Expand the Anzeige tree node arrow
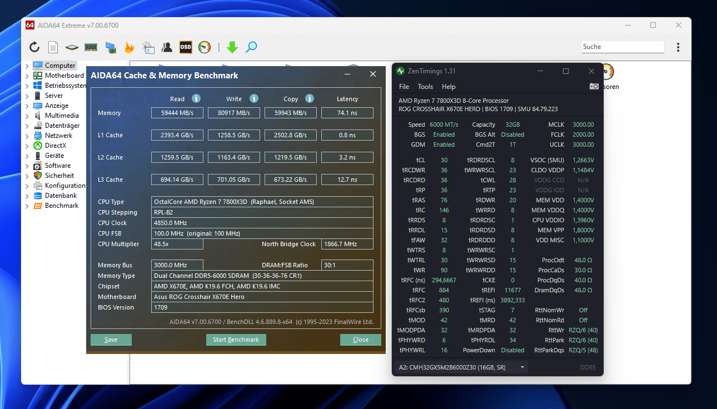 click(27, 106)
